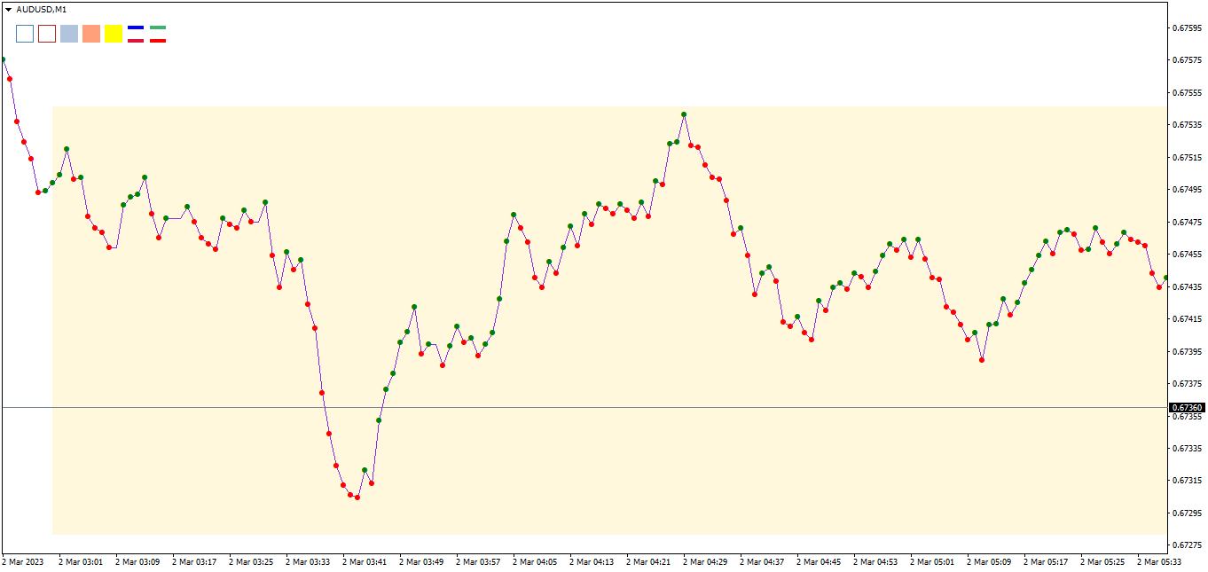Image resolution: width=1208 pixels, height=572 pixels.
Task: Select the blue-outlined square indicator button
Action: click(x=25, y=34)
